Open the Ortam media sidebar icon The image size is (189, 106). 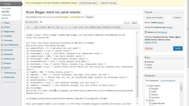point(2,27)
